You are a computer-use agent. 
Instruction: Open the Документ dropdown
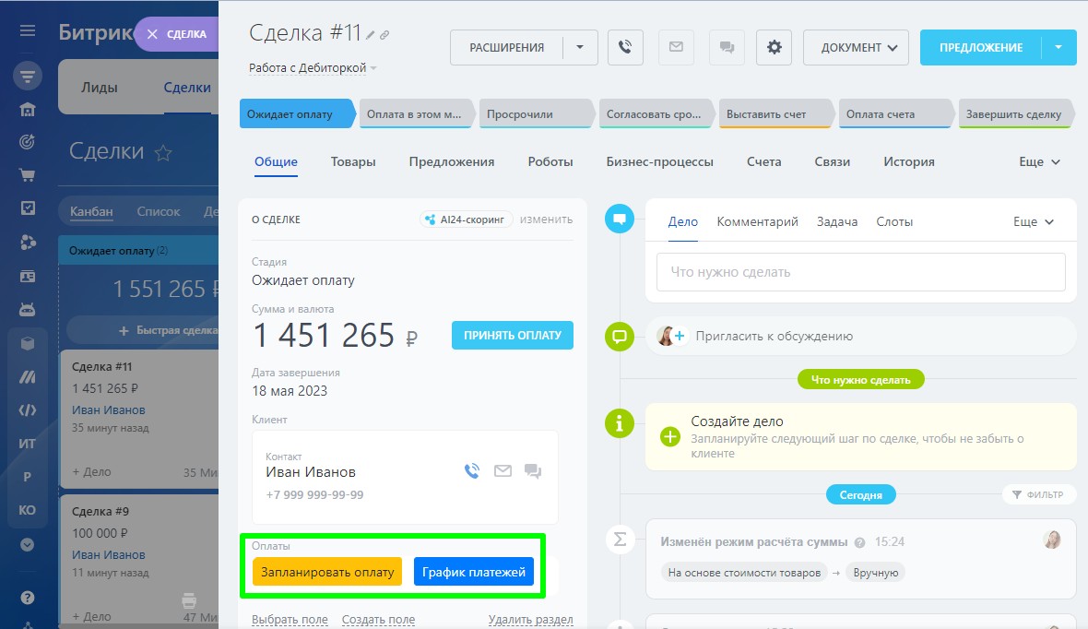click(856, 48)
